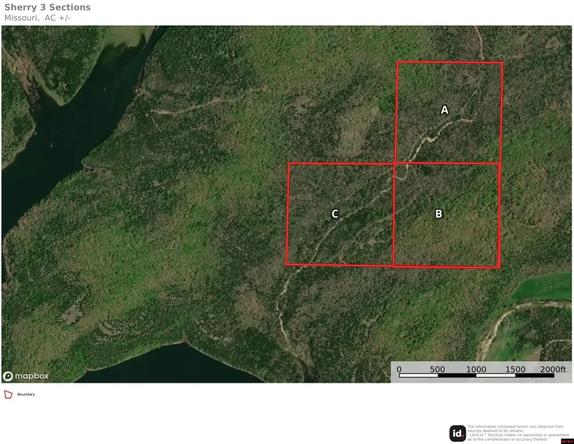Click the mapbox logo
This screenshot has width=574, height=444.
(26, 376)
